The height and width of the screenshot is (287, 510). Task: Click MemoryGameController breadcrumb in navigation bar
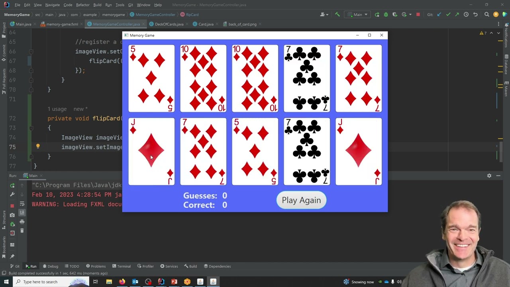pos(153,15)
